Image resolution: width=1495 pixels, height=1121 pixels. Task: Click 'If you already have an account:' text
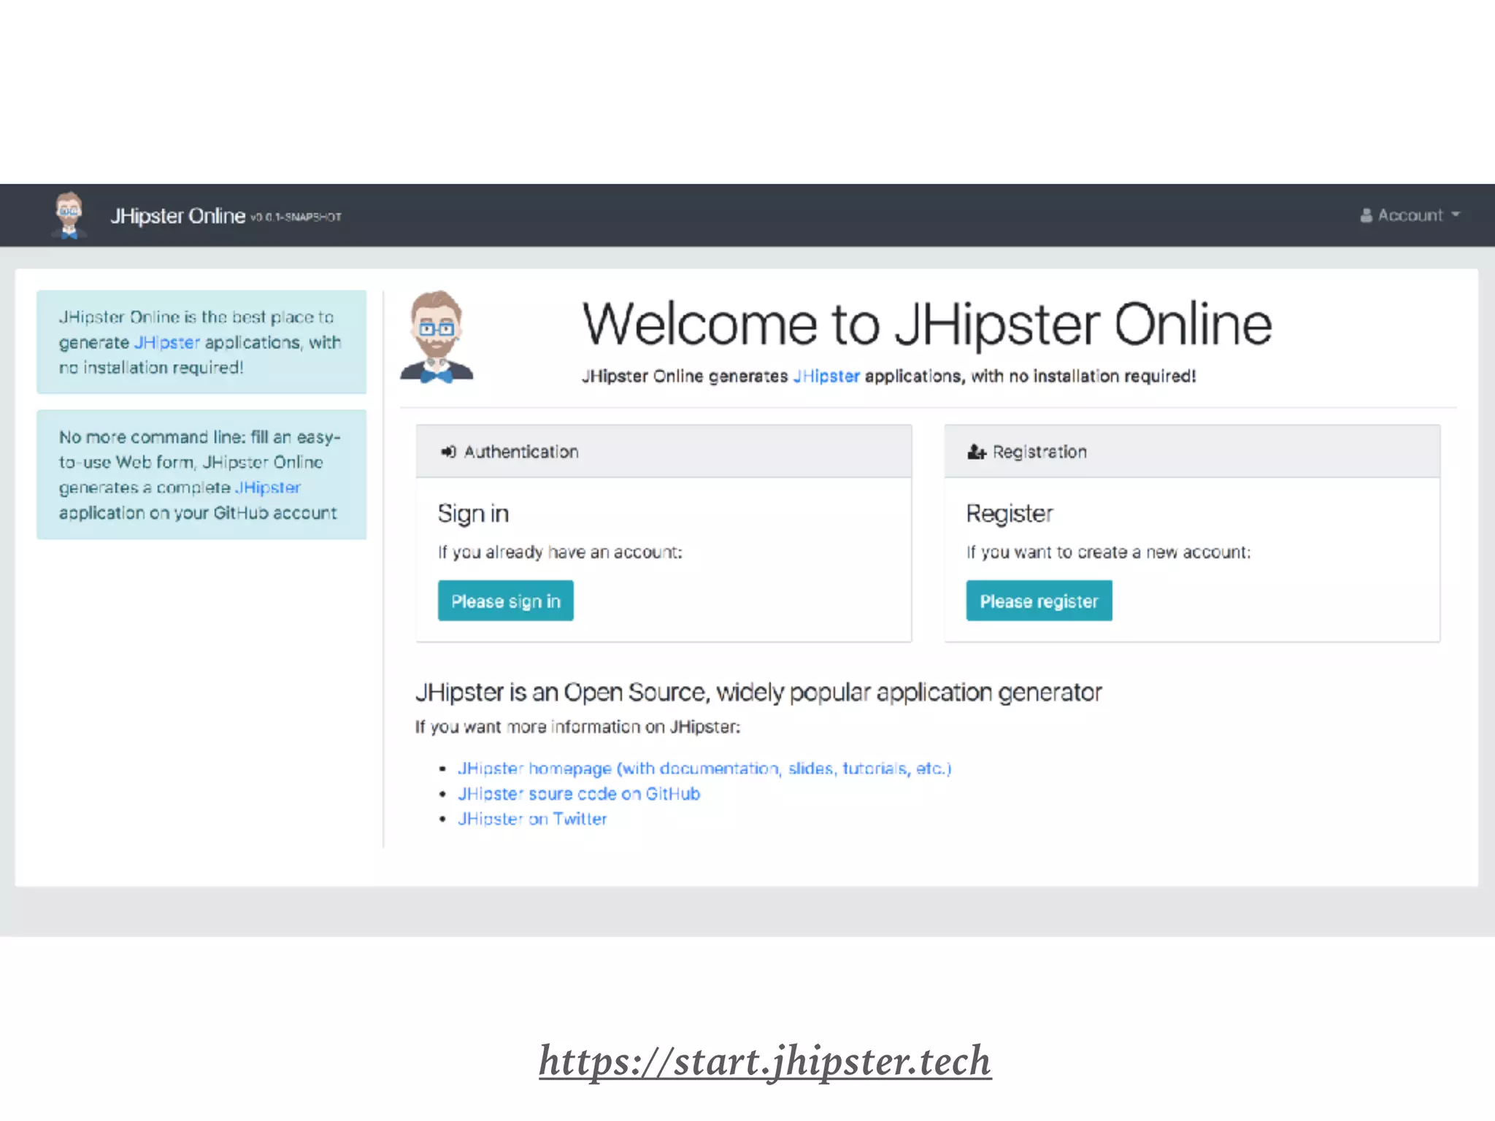[560, 552]
